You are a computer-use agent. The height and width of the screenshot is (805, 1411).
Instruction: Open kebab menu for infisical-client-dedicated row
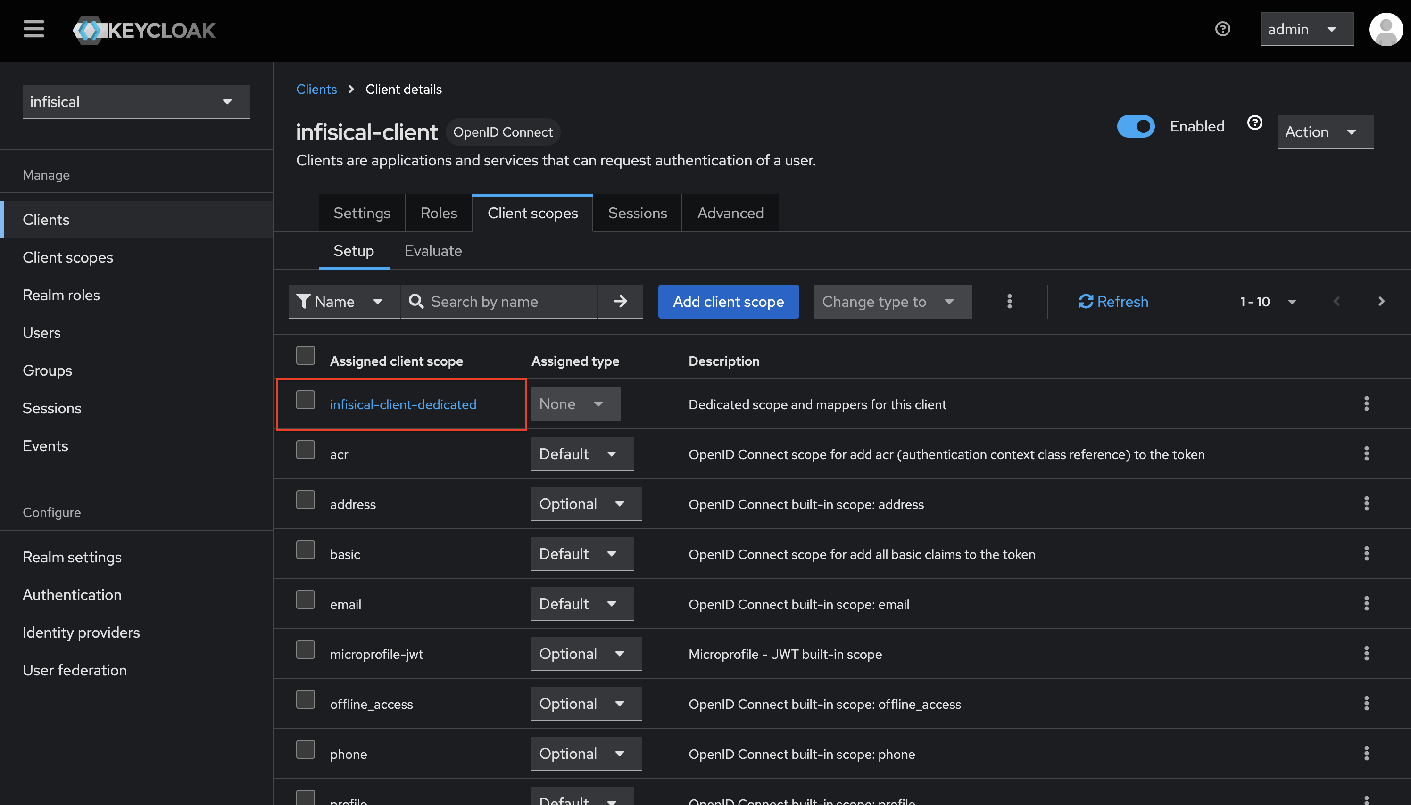(x=1366, y=403)
